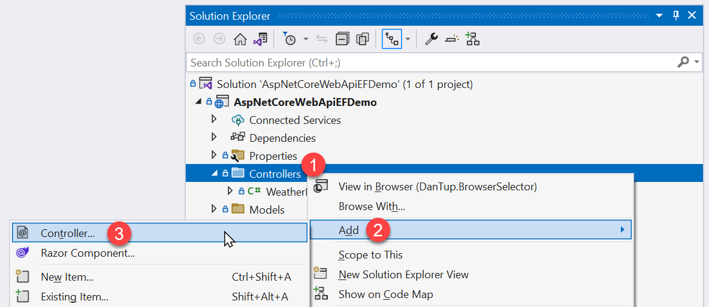Screen dimensions: 709x307
Task: Select Connected Services item
Action: click(x=295, y=120)
